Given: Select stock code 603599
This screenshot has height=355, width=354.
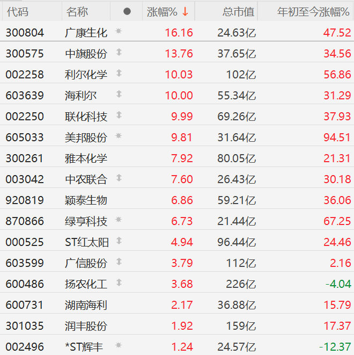Looking at the screenshot, I should click(25, 263).
